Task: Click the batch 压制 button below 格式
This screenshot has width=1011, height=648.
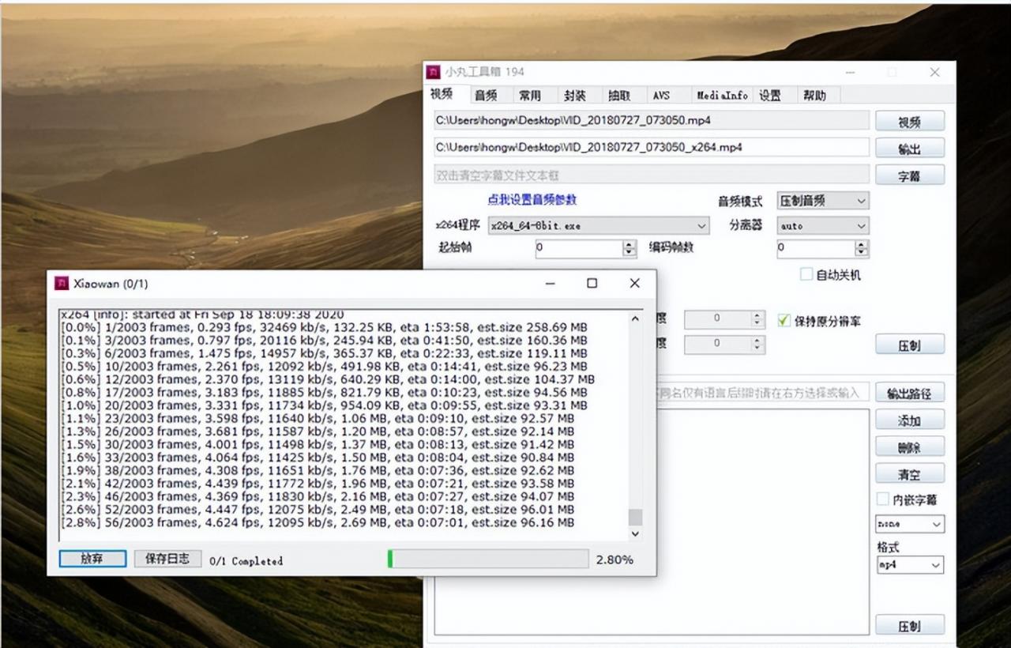Action: (910, 625)
